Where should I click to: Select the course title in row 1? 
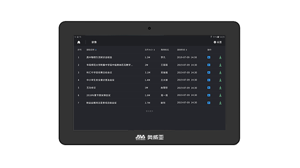pyautogui.click(x=99, y=57)
